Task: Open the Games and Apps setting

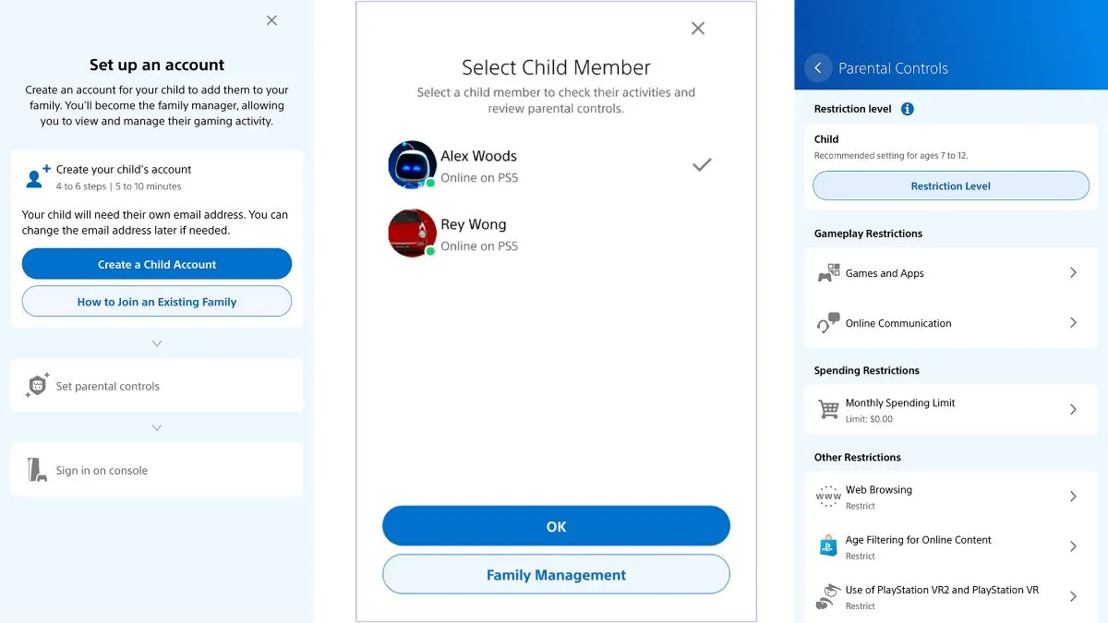Action: [951, 273]
